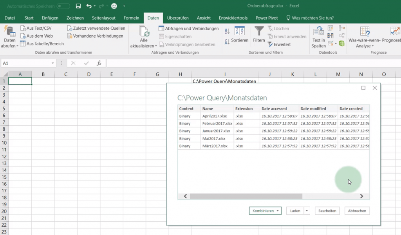Click the Bearbeiten button
401x235 pixels.
(x=327, y=211)
